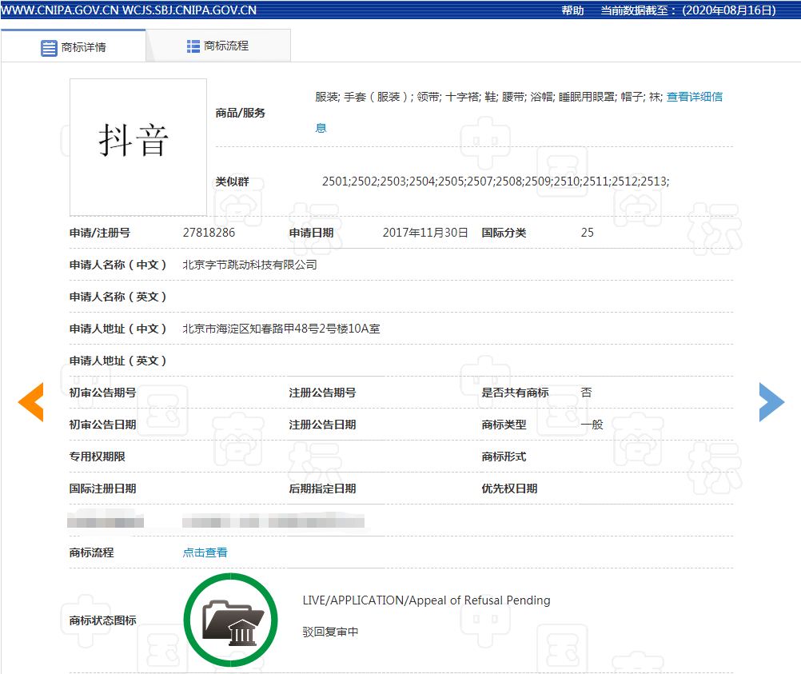Viewport: 801px width, 674px height.
Task: Click the 初审公告期号 label
Action: (x=102, y=393)
